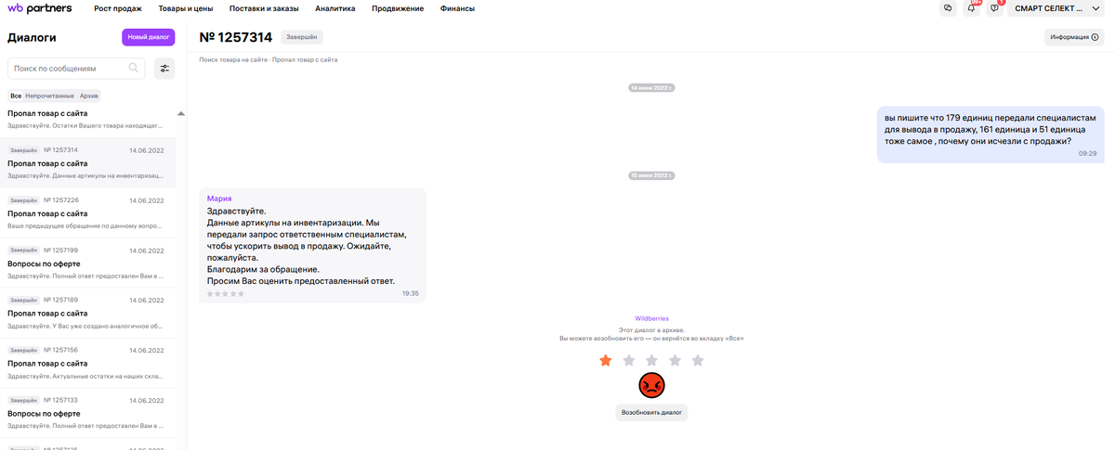Open the Информация panel button
Screen dimensions: 1115x450
1074,37
